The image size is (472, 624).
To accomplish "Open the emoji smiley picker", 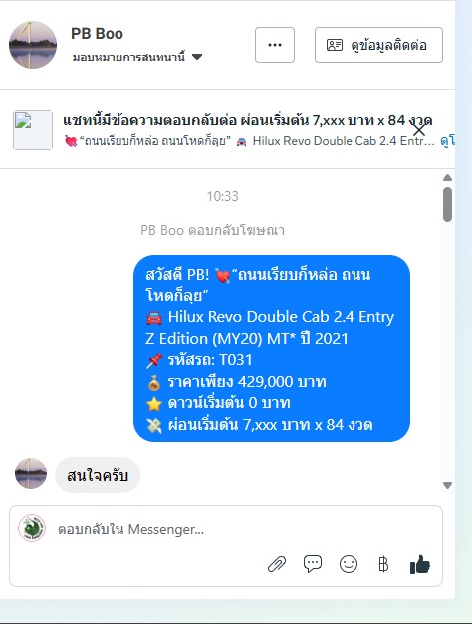I will (x=349, y=564).
